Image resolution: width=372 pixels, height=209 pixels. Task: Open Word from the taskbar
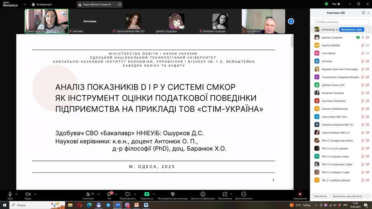tap(146, 205)
